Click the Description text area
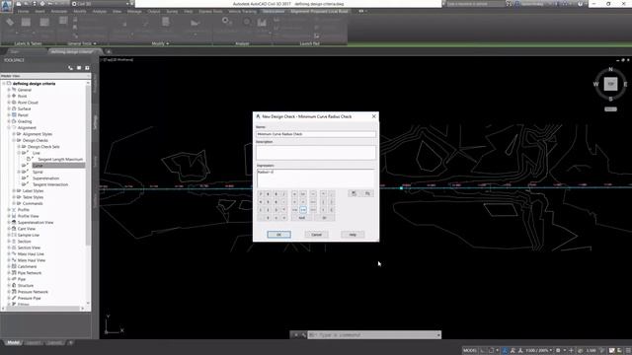 (x=316, y=152)
